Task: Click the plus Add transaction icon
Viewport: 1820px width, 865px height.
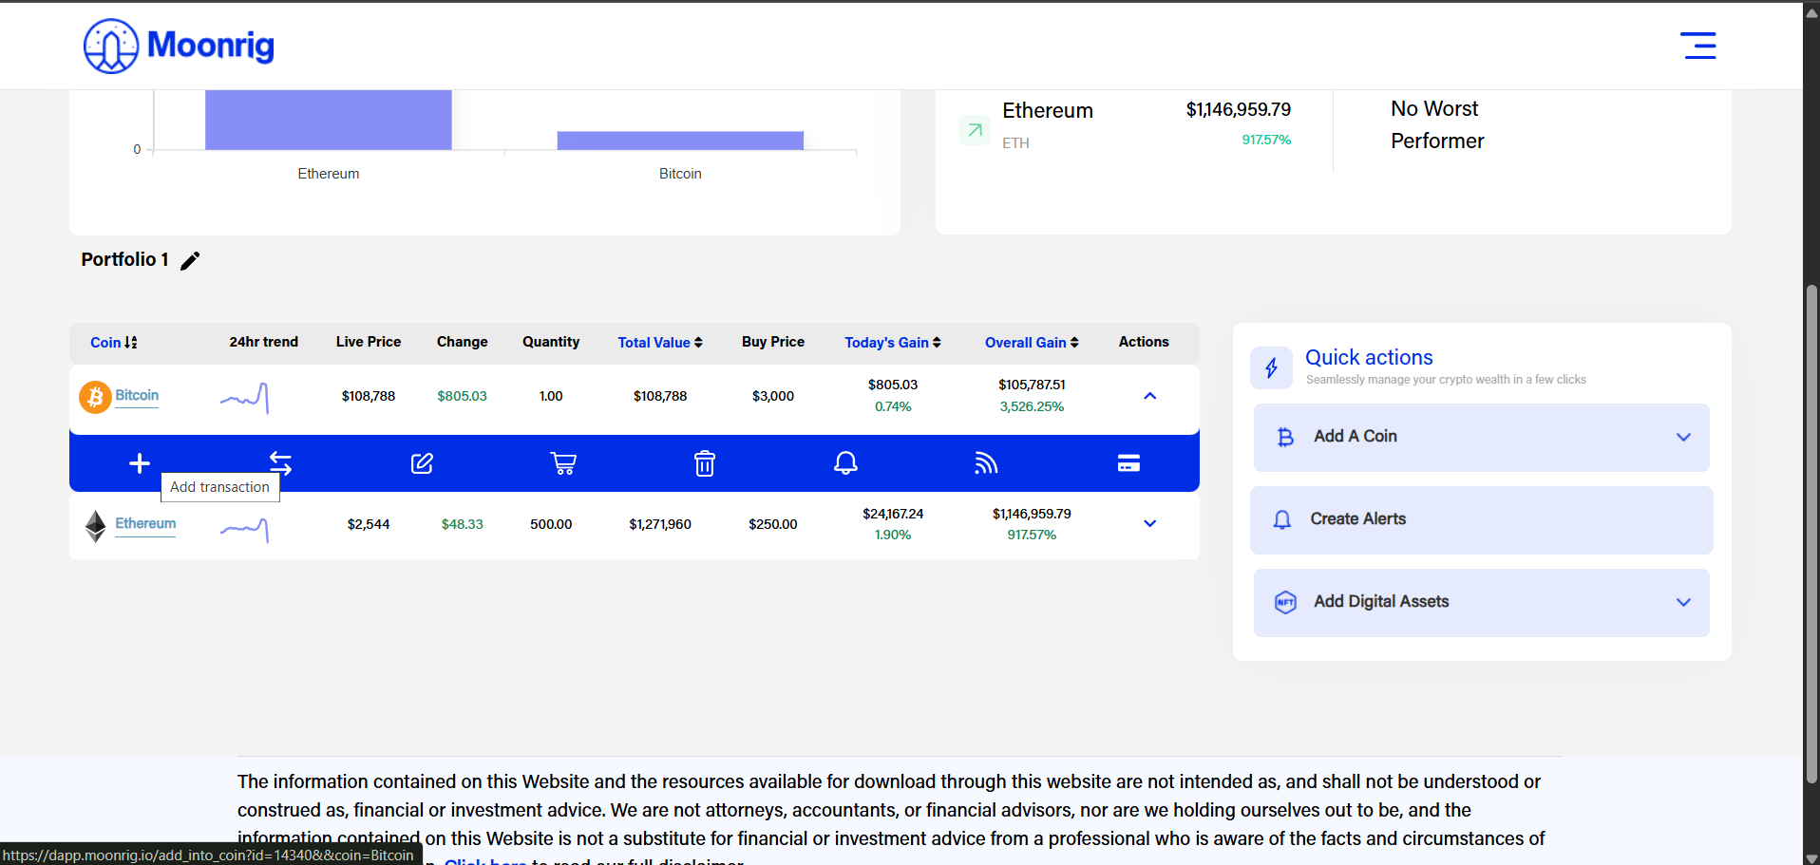Action: click(140, 462)
